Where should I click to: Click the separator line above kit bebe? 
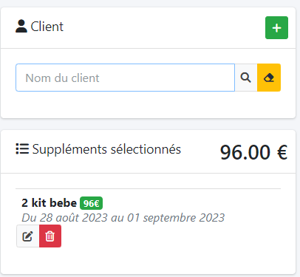click(x=148, y=189)
